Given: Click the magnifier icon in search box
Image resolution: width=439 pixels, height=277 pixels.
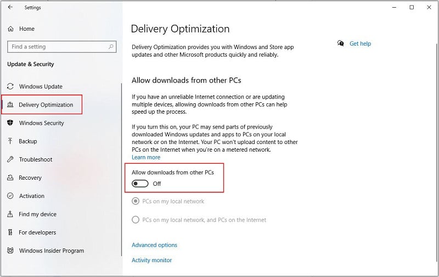Looking at the screenshot, I should point(111,47).
